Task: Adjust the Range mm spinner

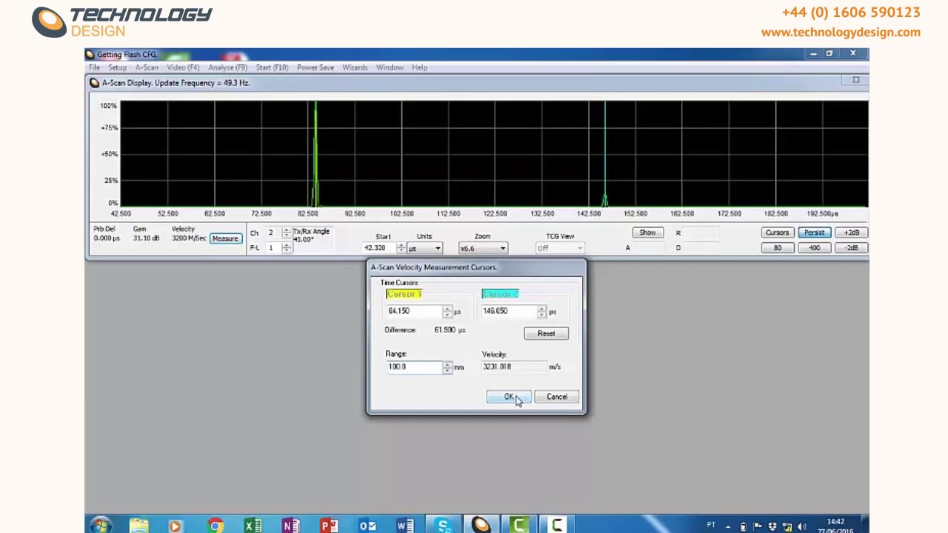Action: 447,367
